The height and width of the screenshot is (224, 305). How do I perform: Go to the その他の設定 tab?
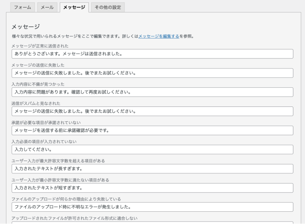click(x=108, y=7)
